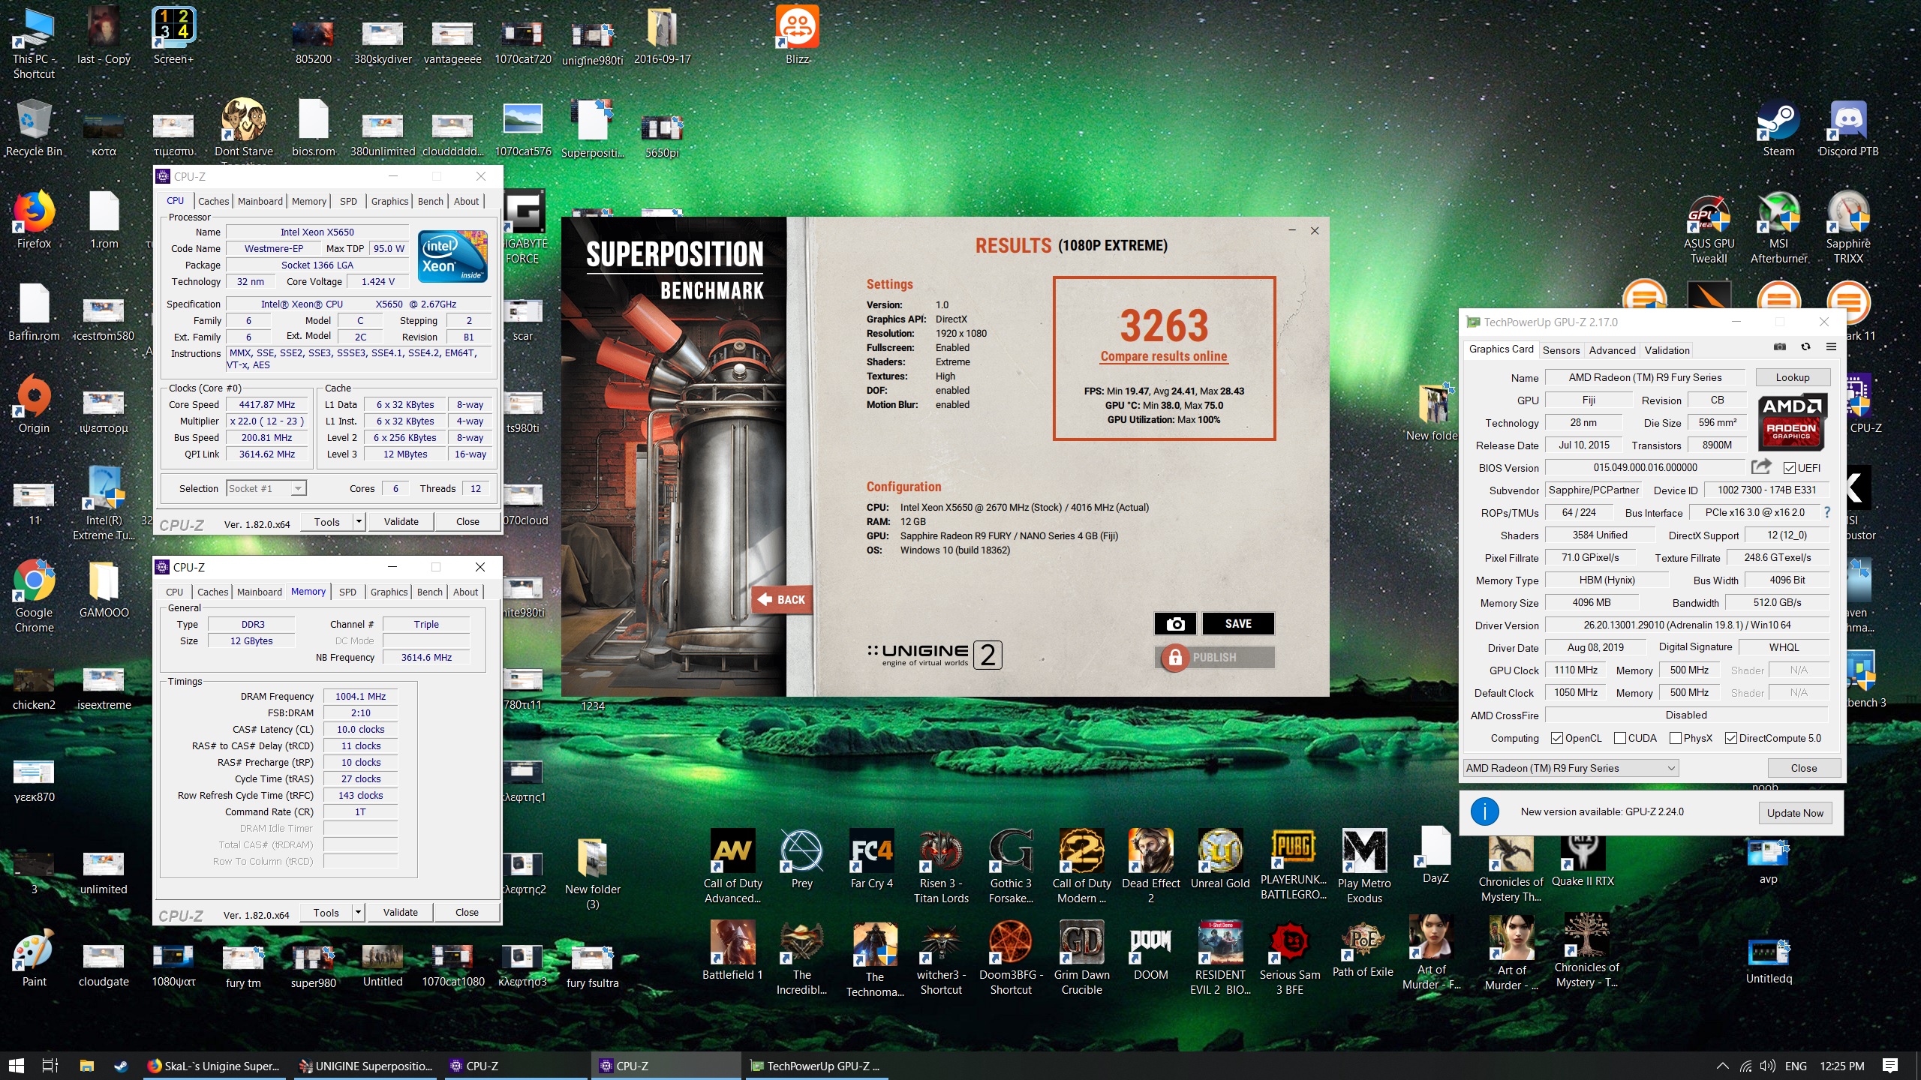Open the GPU selector dropdown in GPU-Z

(1571, 768)
